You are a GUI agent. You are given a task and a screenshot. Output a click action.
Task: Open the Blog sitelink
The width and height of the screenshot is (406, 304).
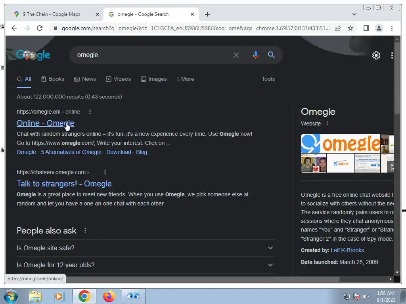142,152
